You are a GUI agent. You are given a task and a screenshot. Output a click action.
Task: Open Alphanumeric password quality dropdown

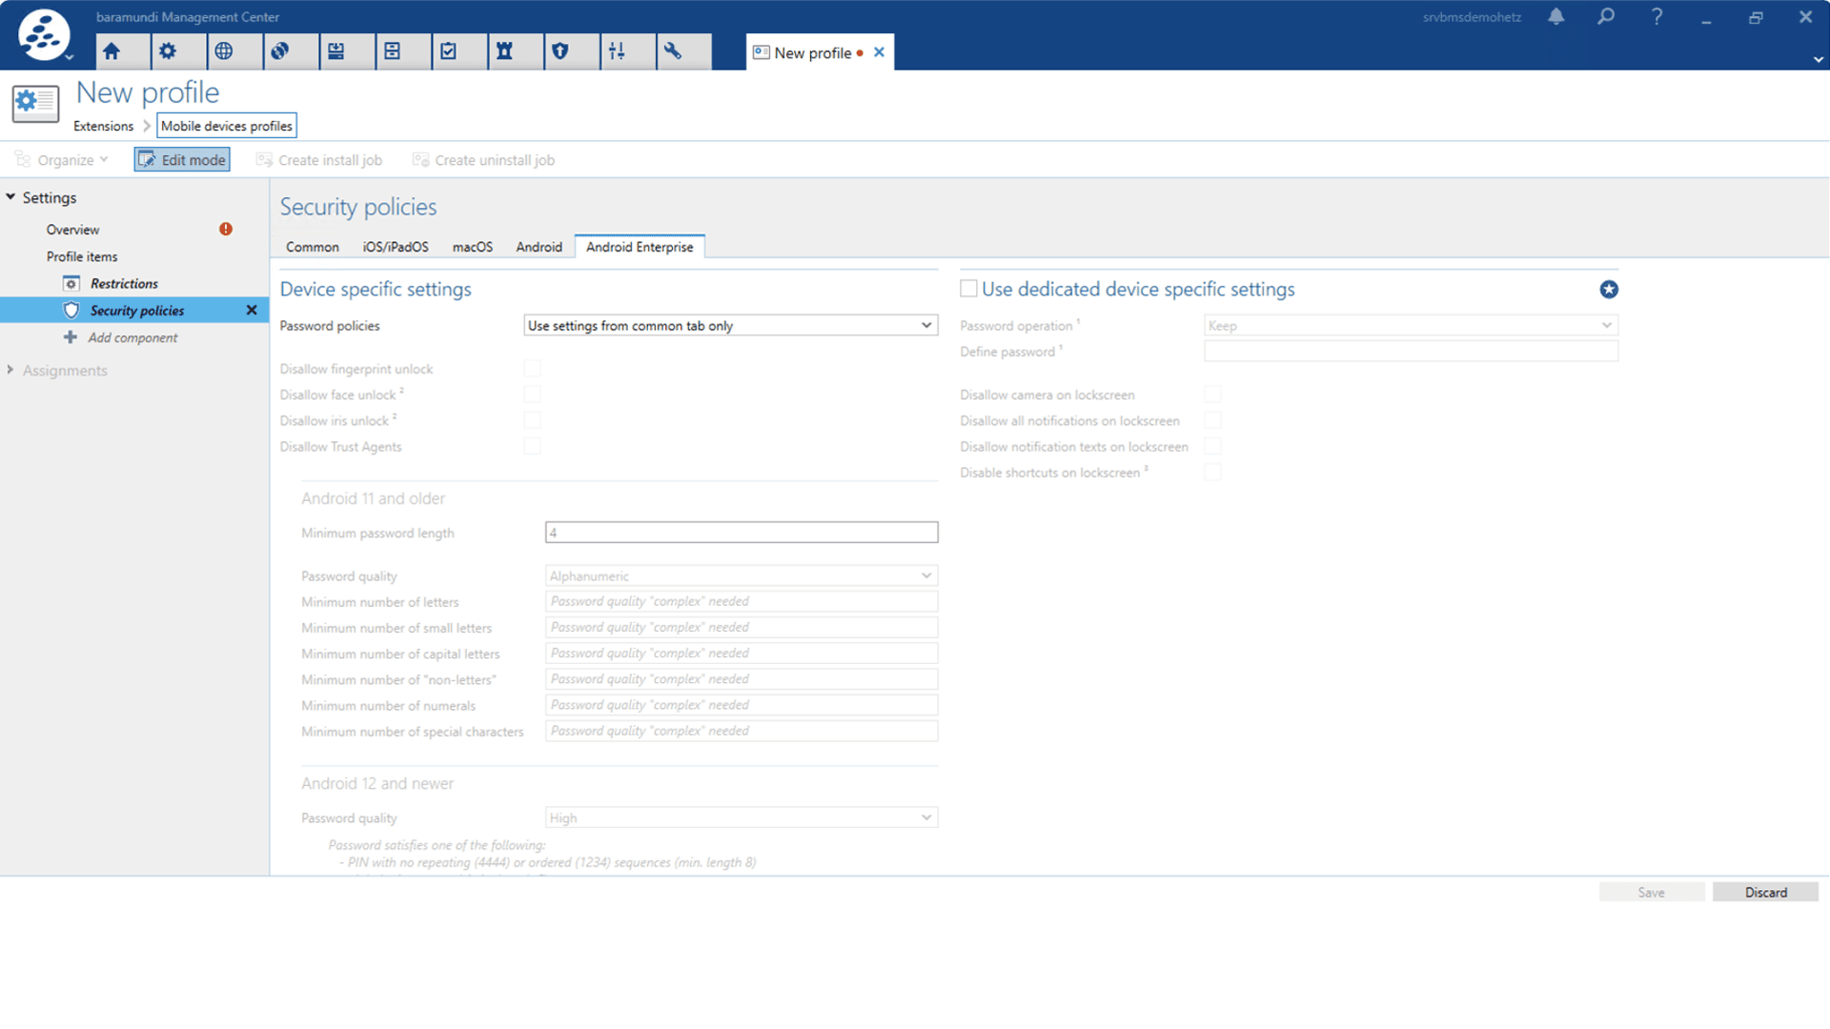(742, 575)
